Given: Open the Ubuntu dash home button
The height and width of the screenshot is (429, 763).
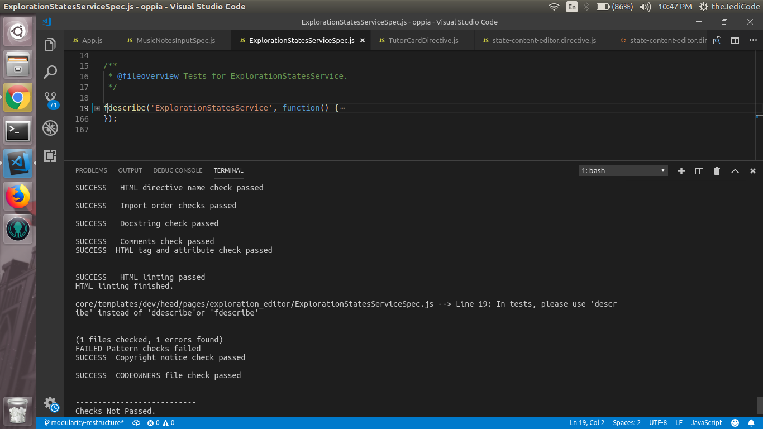Looking at the screenshot, I should (18, 32).
